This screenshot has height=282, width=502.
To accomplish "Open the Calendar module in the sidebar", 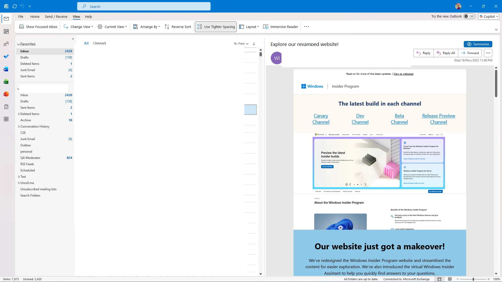I will coord(6,31).
